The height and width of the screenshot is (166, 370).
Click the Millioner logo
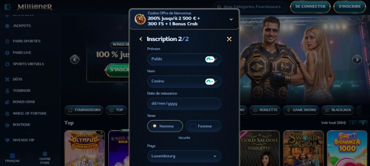(35, 7)
